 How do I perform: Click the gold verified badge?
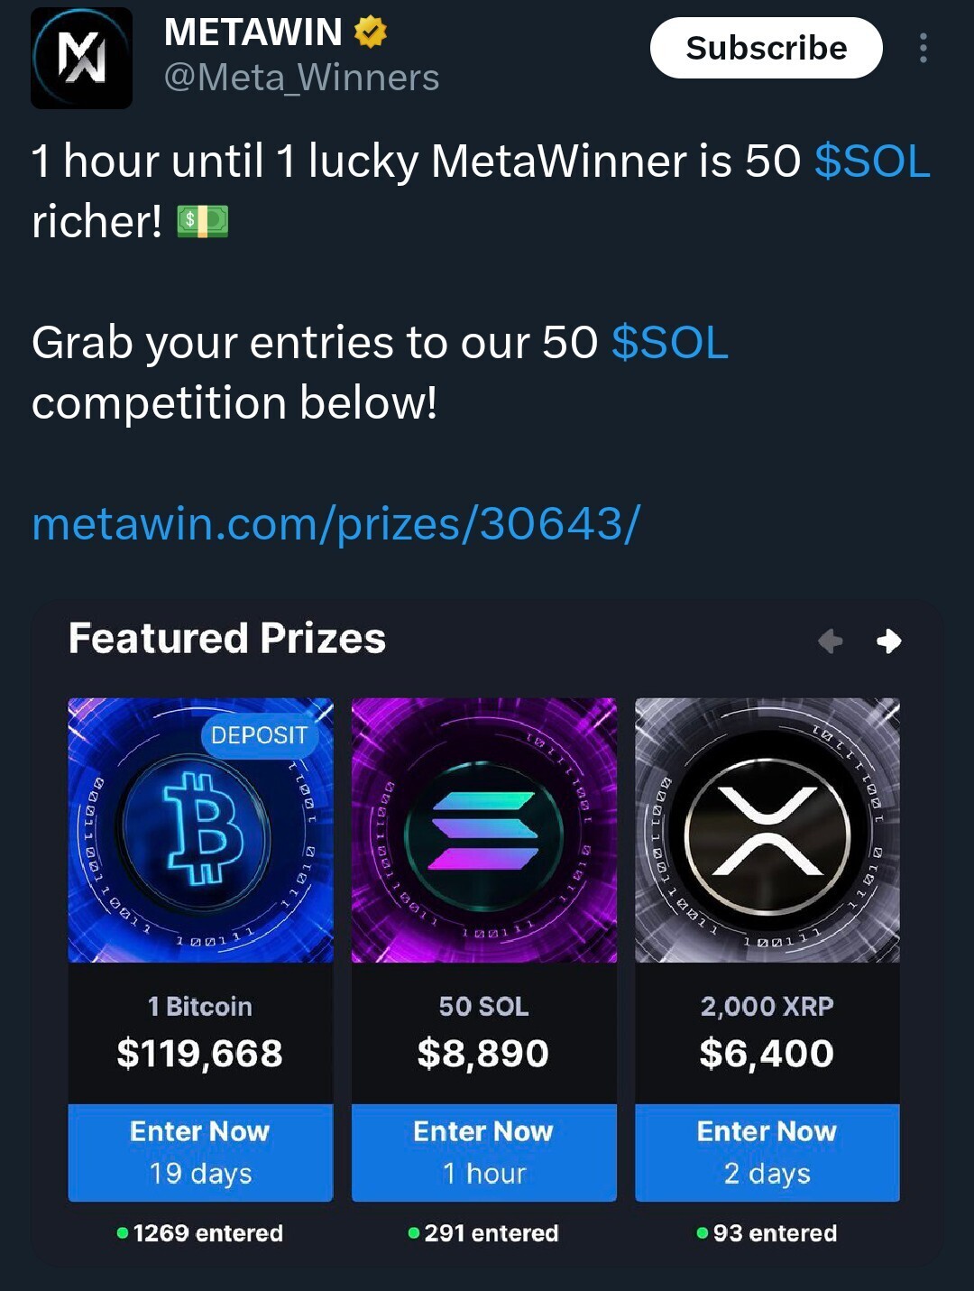click(x=370, y=32)
